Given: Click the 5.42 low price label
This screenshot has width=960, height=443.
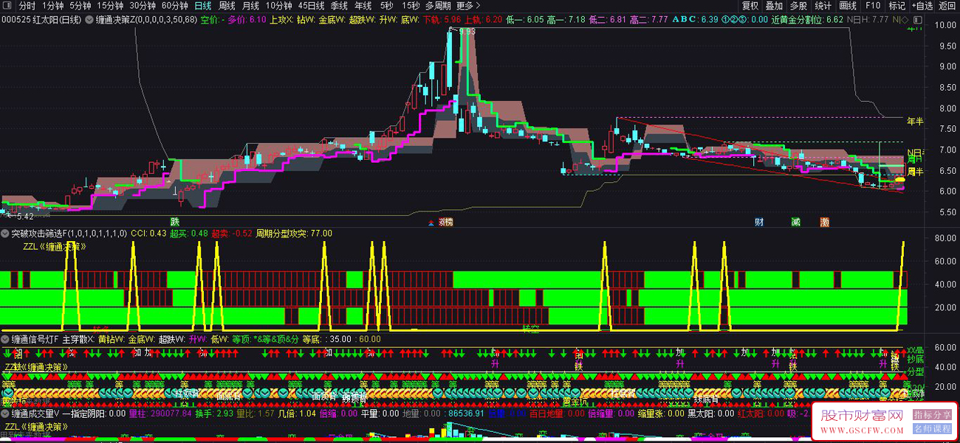Looking at the screenshot, I should click(x=24, y=217).
